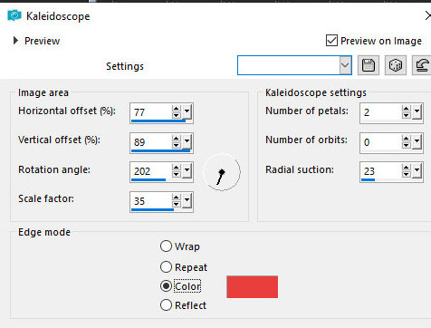Click the Rotation angle dial control
This screenshot has height=328, width=431.
222,172
